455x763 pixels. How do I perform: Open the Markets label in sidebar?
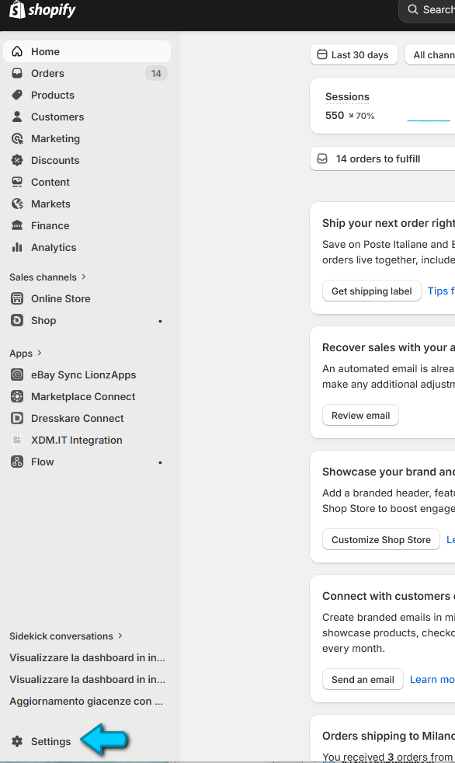pyautogui.click(x=50, y=204)
